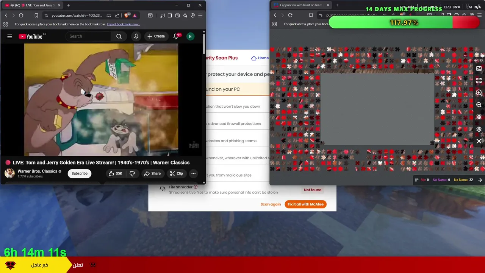Image resolution: width=485 pixels, height=273 pixels.
Task: Open a new tab in YouTube window
Action: (x=68, y=5)
